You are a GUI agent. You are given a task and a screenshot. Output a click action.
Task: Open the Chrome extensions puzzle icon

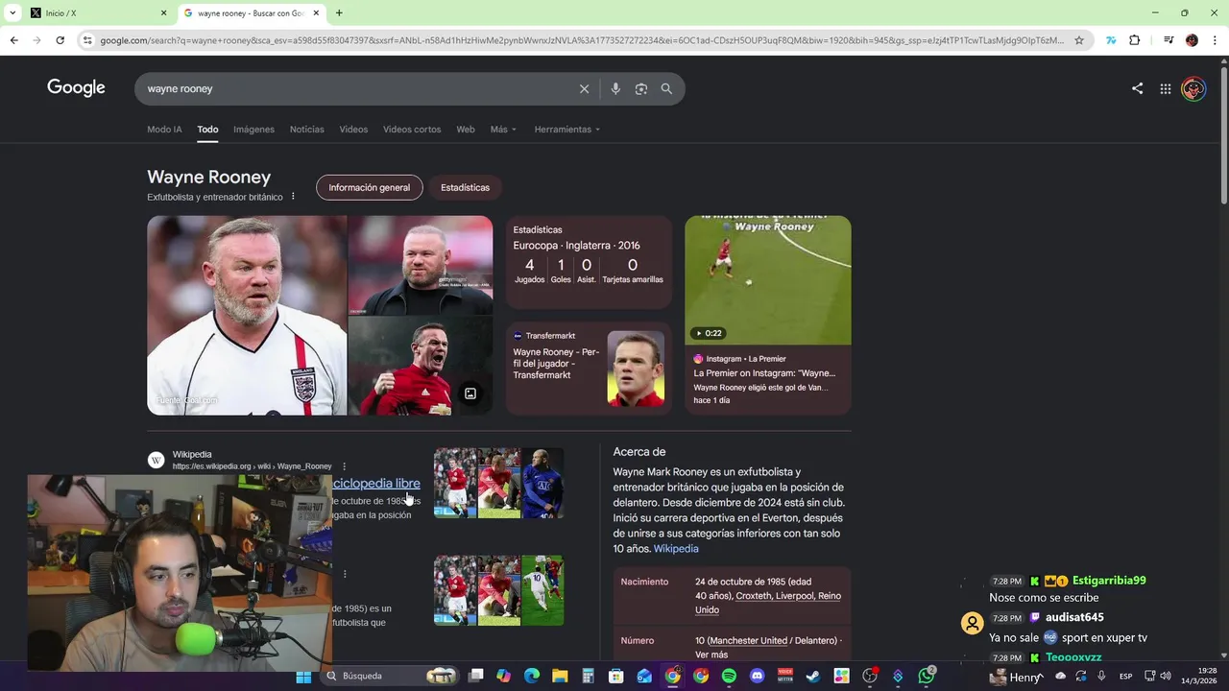tap(1134, 40)
